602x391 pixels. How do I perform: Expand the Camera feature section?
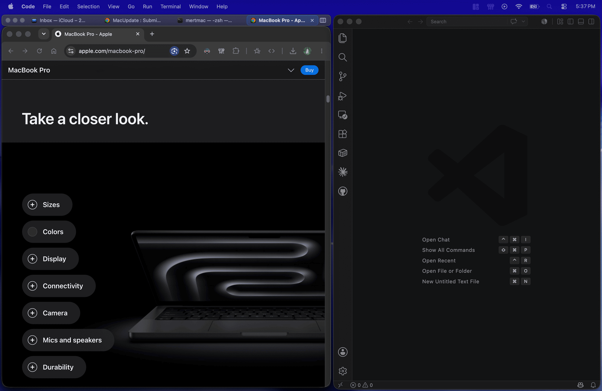click(51, 313)
